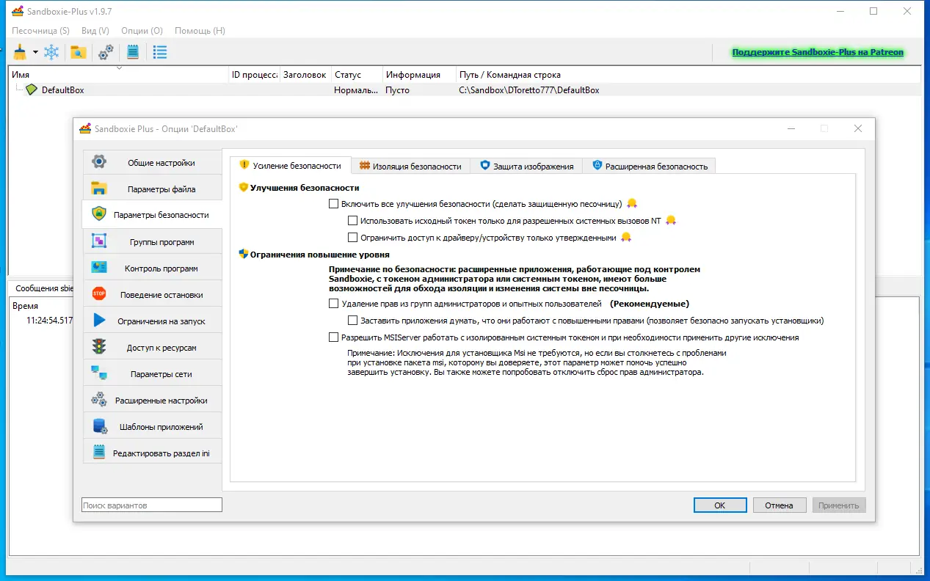The image size is (930, 581).
Task: Switch to 'Расширенная безопасность' tab
Action: pyautogui.click(x=650, y=167)
